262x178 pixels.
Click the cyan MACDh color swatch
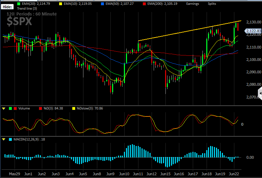point(10,139)
